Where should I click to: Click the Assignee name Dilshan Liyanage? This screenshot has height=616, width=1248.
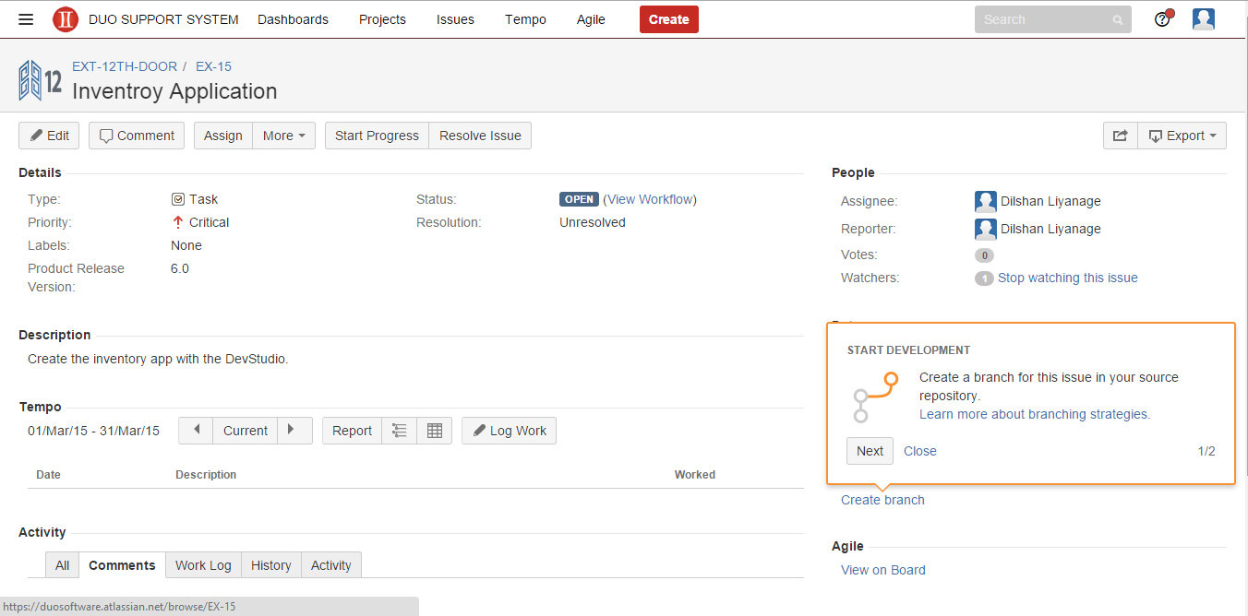[x=1050, y=201]
